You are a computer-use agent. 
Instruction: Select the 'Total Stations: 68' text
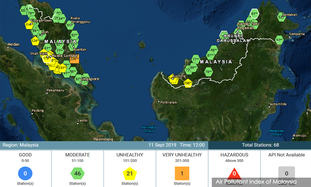[x=260, y=145]
